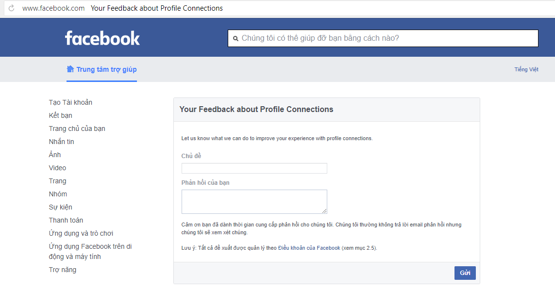Focus the help center search field
555x306 pixels.
(383, 38)
